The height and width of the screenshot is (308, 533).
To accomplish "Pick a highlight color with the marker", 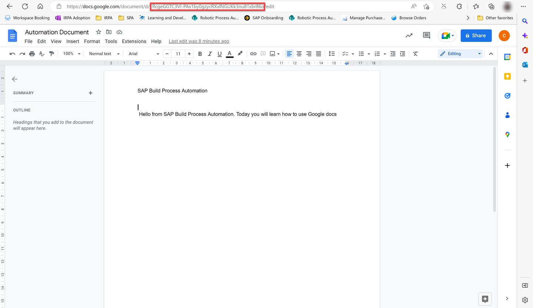I will tap(240, 54).
